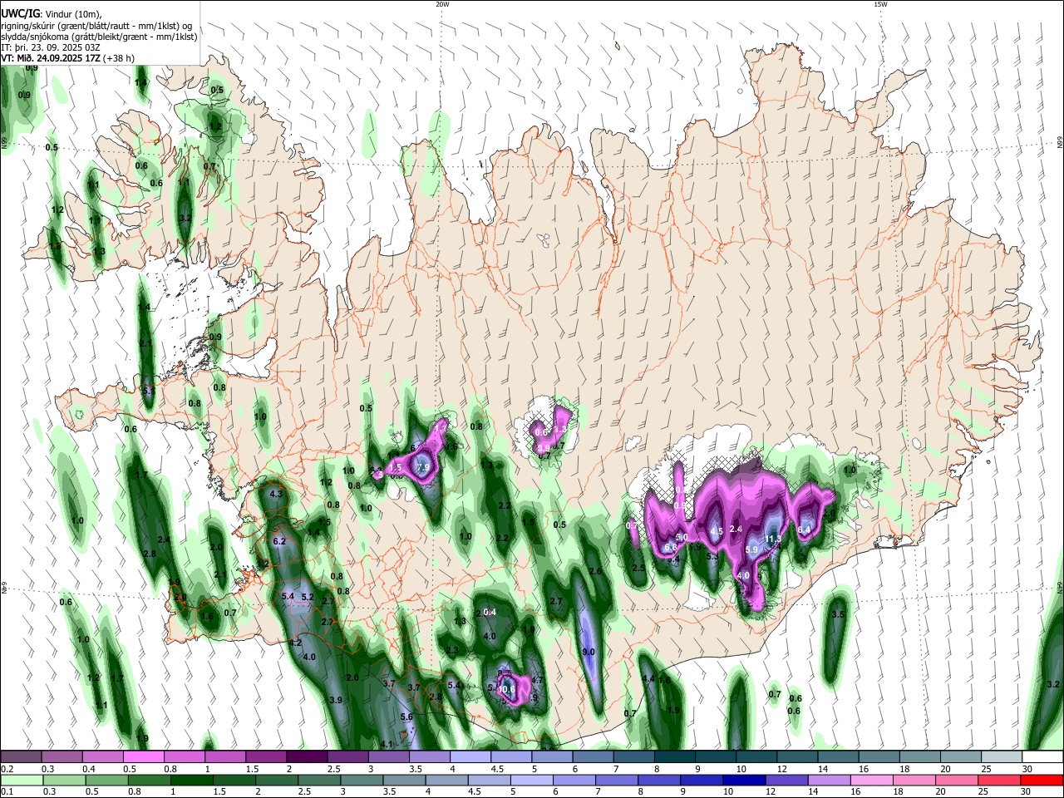1064x798 pixels.
Task: Click the '5.6' precipitation value on the map
Action: [406, 717]
